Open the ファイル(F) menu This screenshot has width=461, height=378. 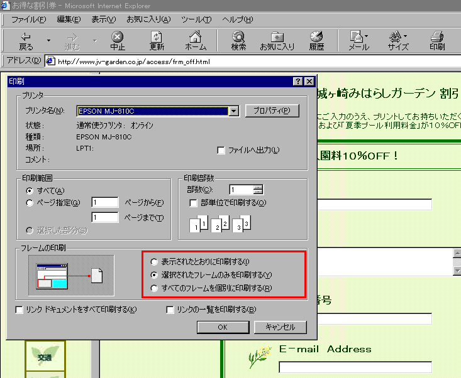click(x=28, y=19)
